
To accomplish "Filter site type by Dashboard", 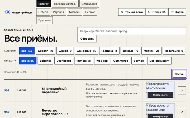I will (64, 61).
